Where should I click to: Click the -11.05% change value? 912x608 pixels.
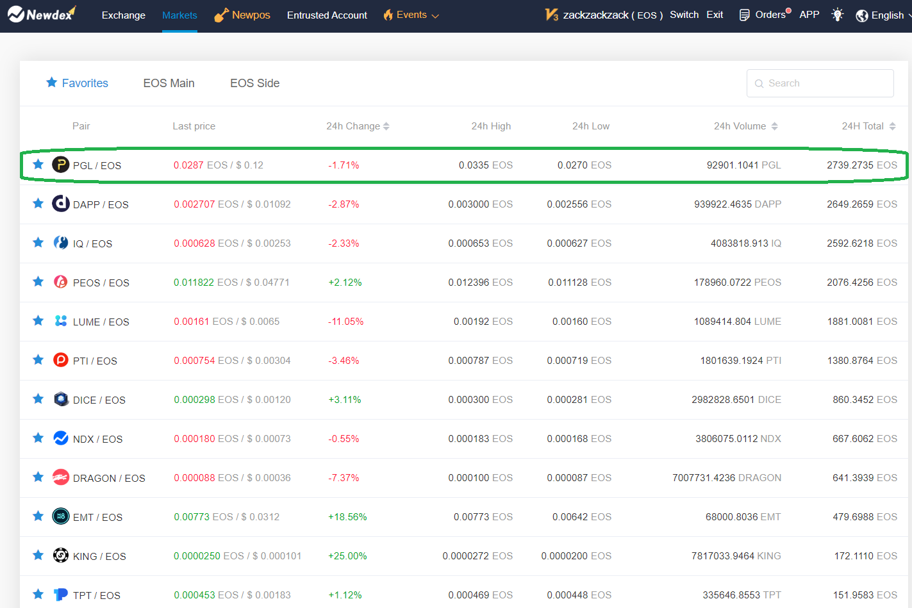pyautogui.click(x=345, y=322)
